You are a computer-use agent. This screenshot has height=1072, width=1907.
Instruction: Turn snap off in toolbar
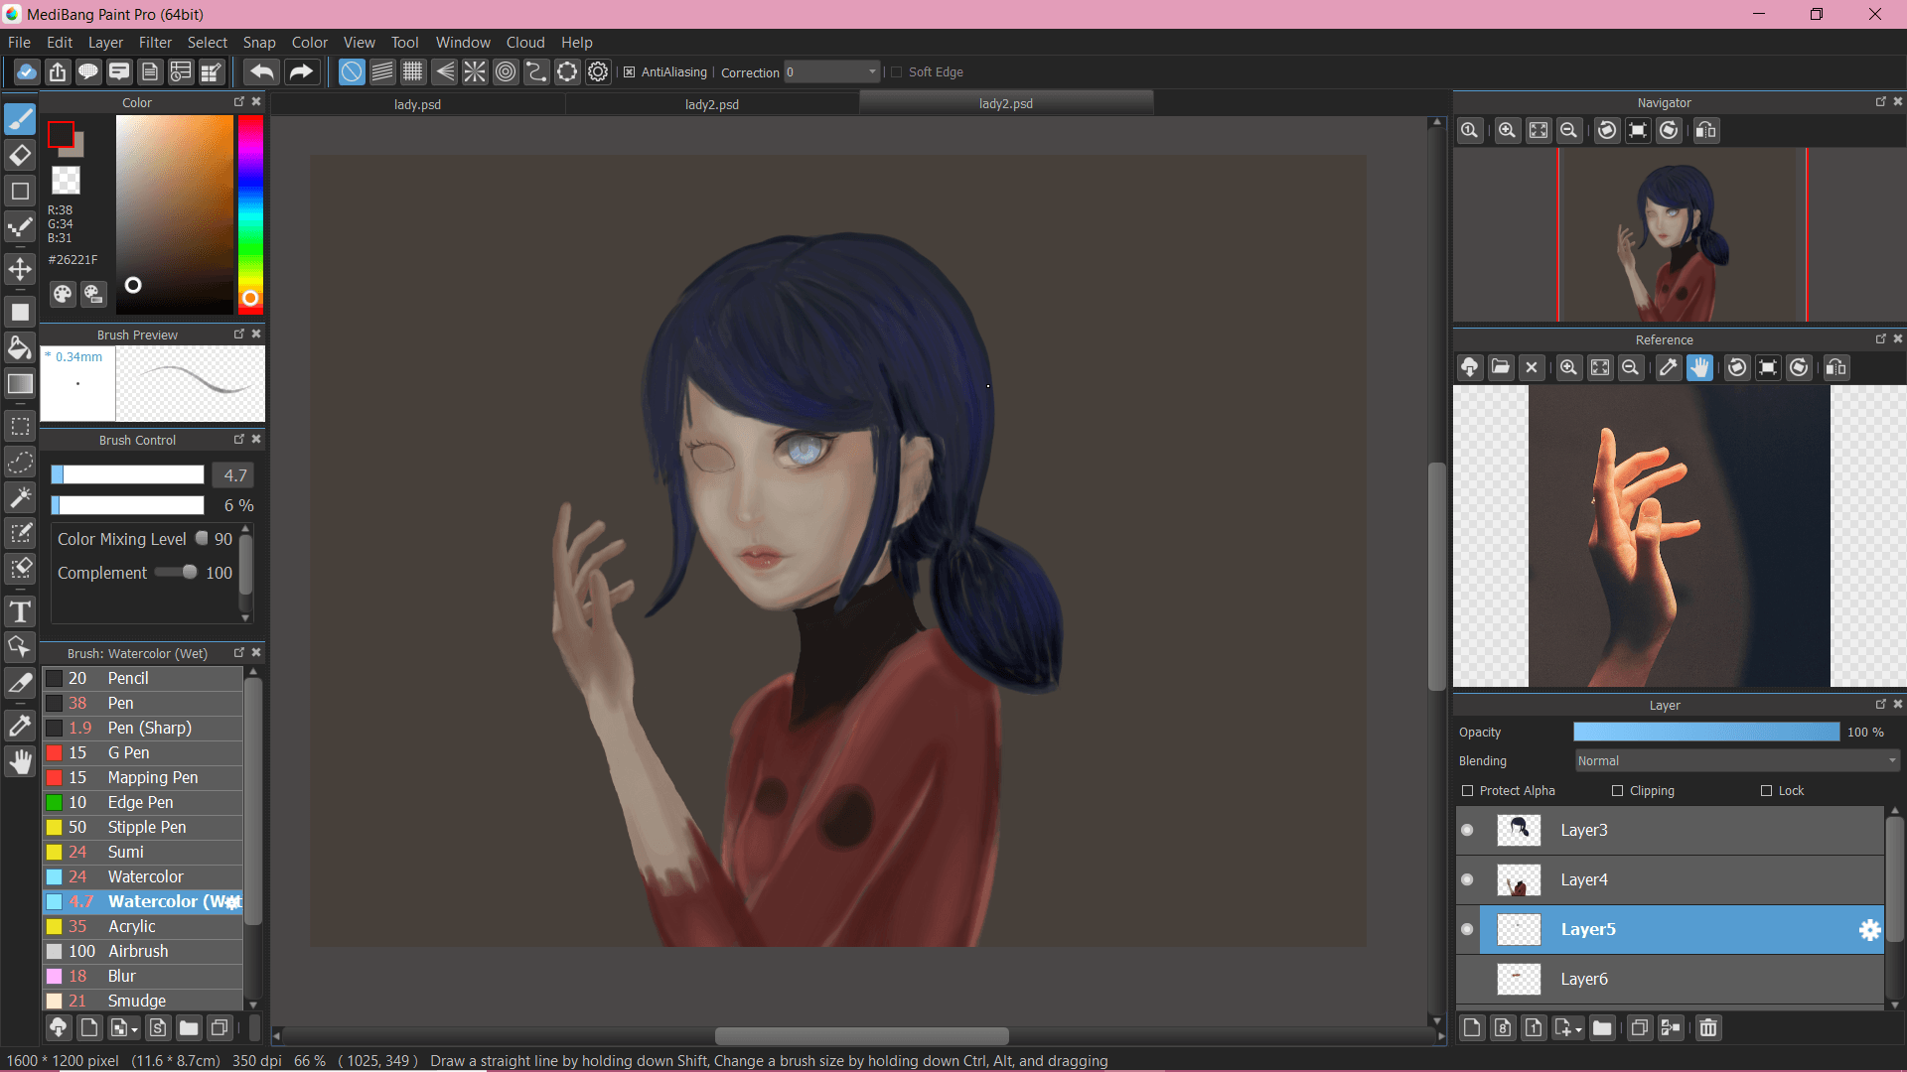tap(352, 71)
